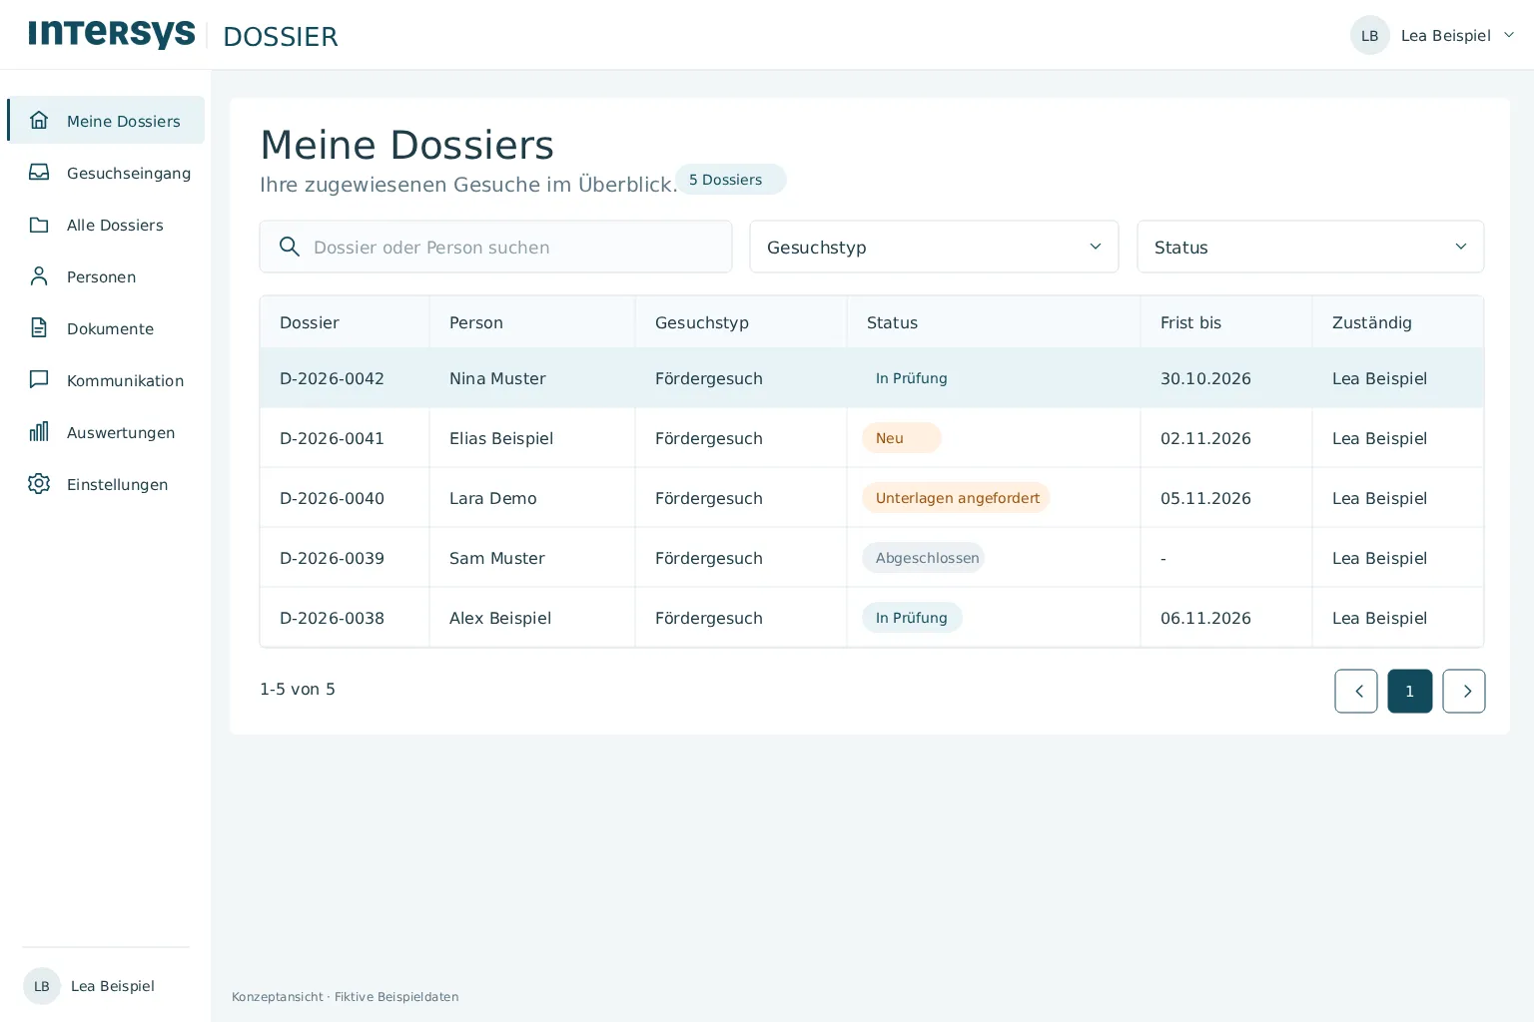Select person Sam Muster
The image size is (1534, 1022).
click(497, 558)
